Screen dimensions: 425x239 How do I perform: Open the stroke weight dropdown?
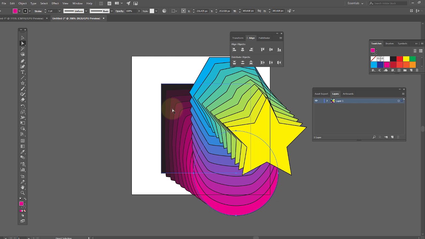pyautogui.click(x=60, y=11)
